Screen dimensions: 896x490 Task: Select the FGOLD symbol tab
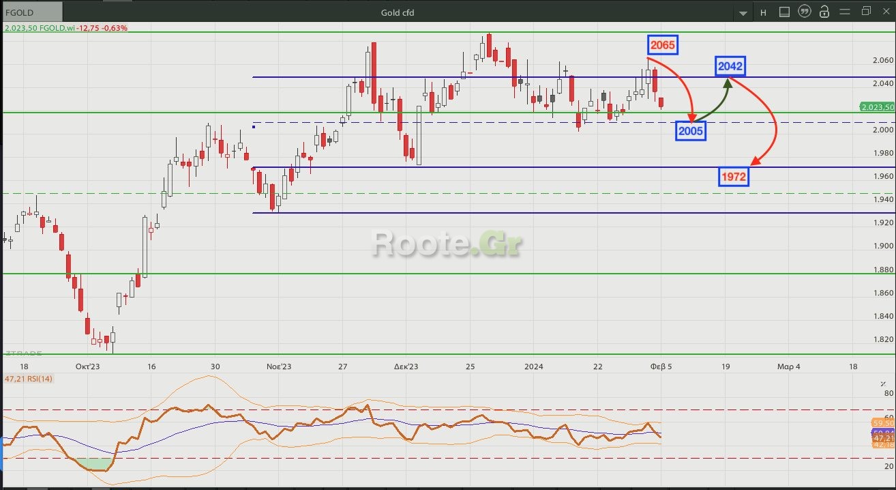pos(31,12)
